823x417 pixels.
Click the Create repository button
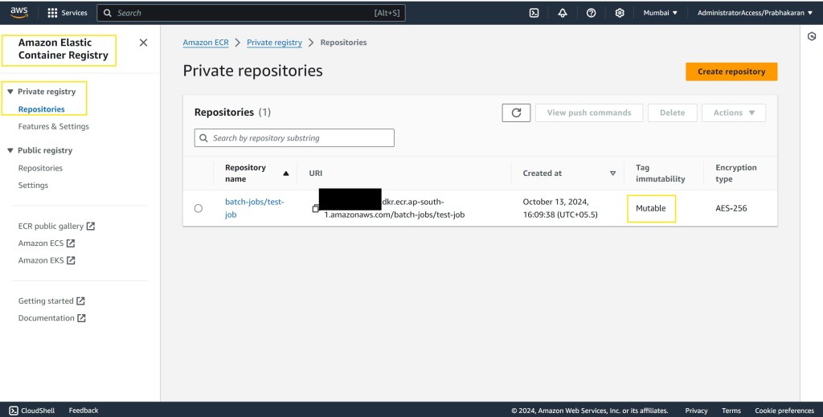point(731,72)
